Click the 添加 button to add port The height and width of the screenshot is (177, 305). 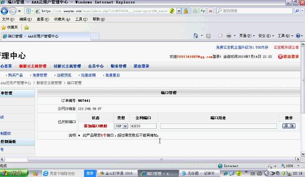click(x=289, y=126)
